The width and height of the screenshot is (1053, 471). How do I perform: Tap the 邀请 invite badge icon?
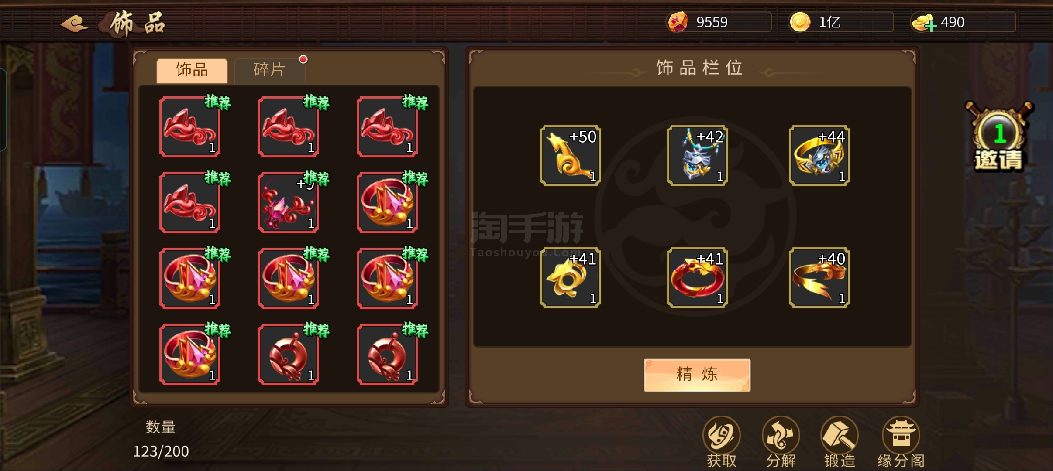point(999,136)
